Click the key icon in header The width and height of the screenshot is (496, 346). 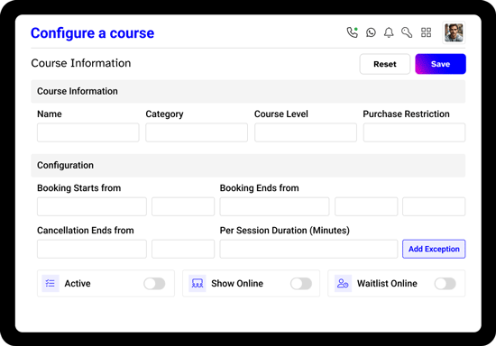407,32
